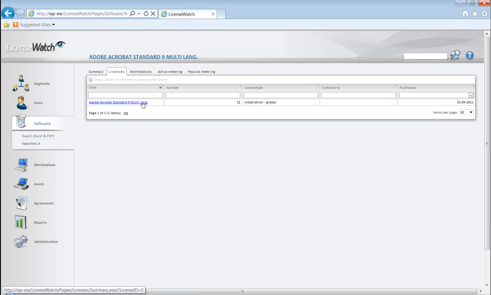Refresh the page in the address bar
The image size is (491, 295).
(x=146, y=13)
